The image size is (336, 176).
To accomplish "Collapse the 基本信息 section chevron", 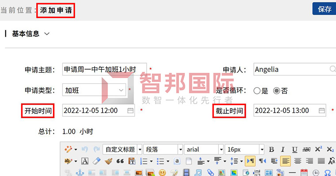I will pos(47,34).
